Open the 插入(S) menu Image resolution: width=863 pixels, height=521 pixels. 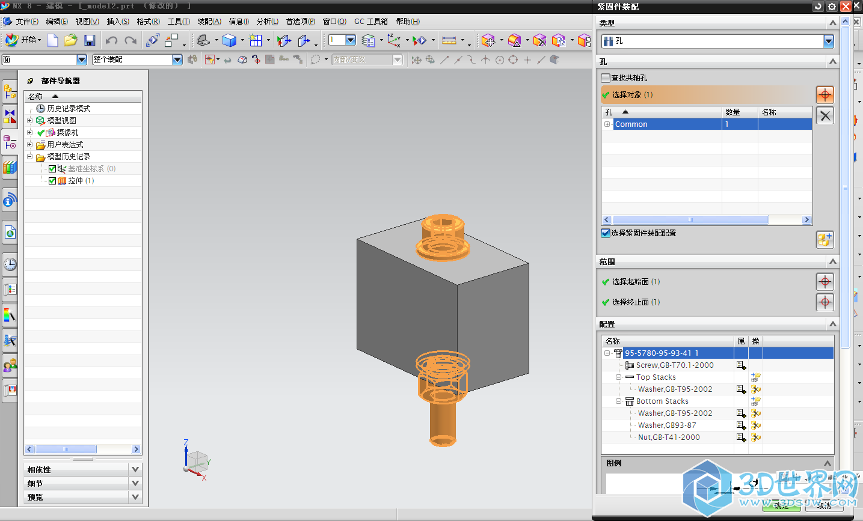(x=118, y=22)
